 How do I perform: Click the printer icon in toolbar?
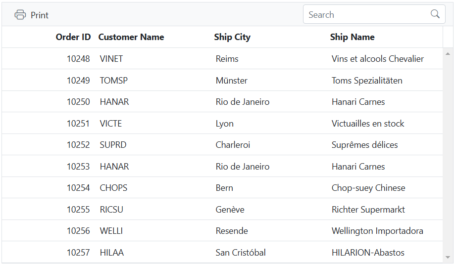pos(20,15)
